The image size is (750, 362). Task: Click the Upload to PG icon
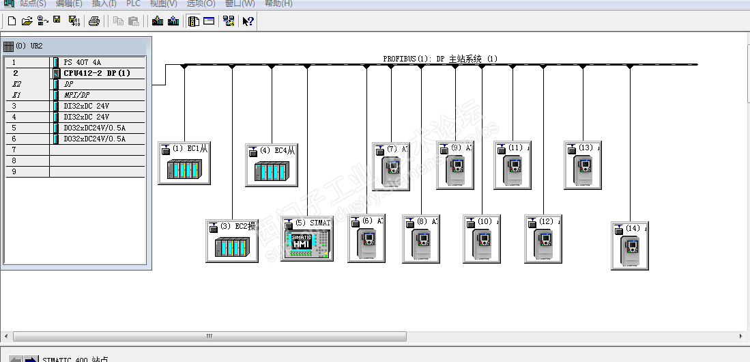(173, 21)
